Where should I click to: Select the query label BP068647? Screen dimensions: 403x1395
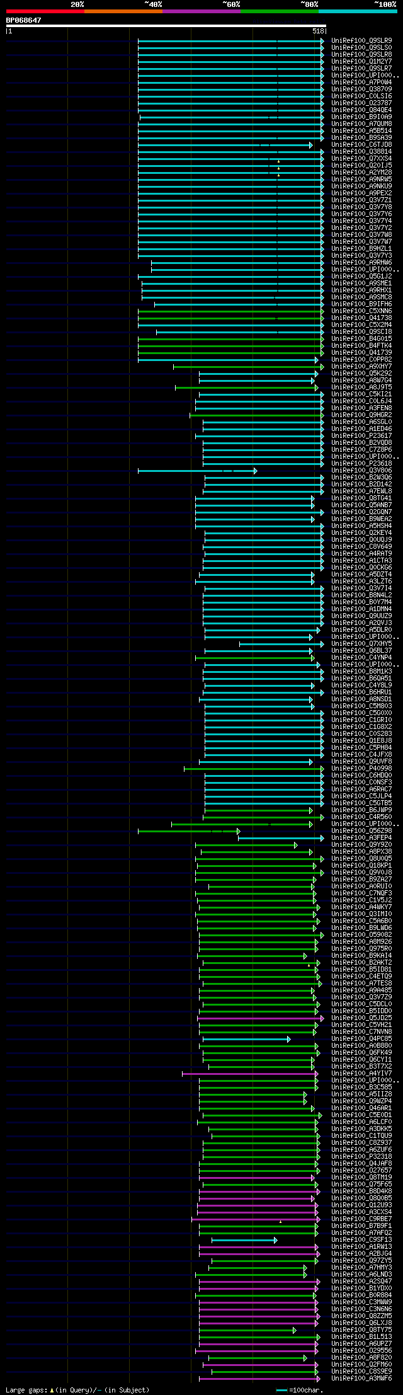pos(24,20)
